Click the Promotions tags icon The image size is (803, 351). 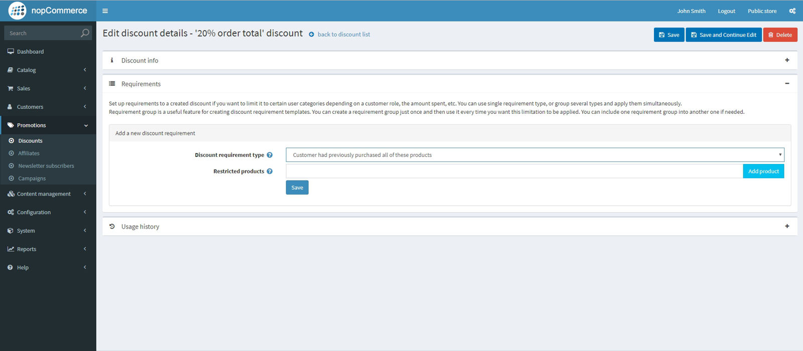[x=11, y=125]
